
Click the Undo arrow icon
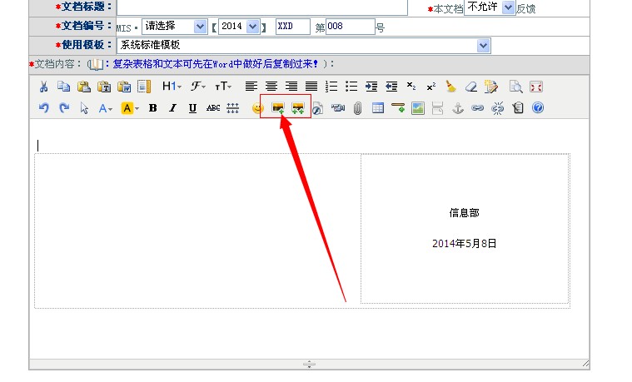point(44,107)
